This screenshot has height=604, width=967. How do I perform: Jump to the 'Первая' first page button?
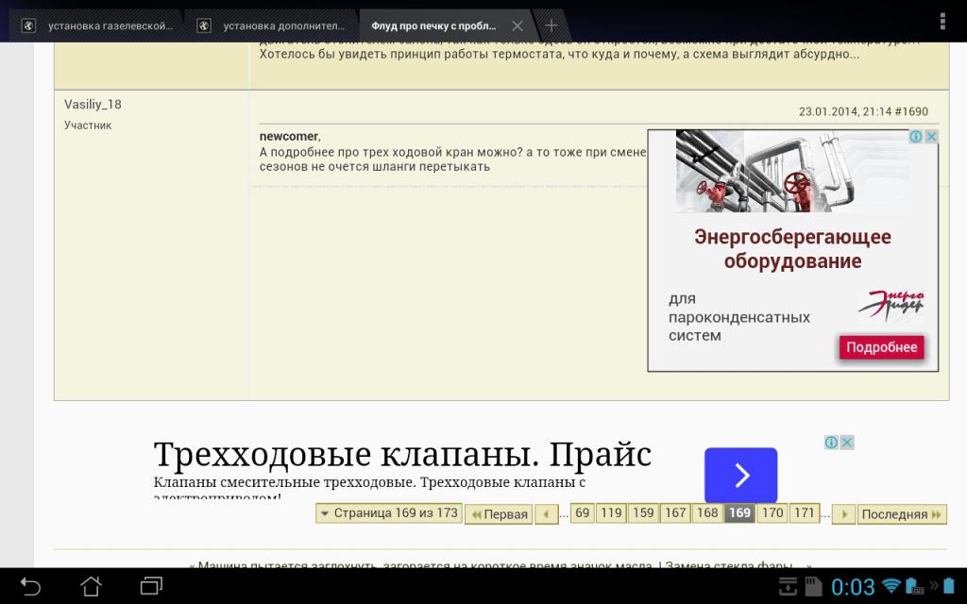499,514
